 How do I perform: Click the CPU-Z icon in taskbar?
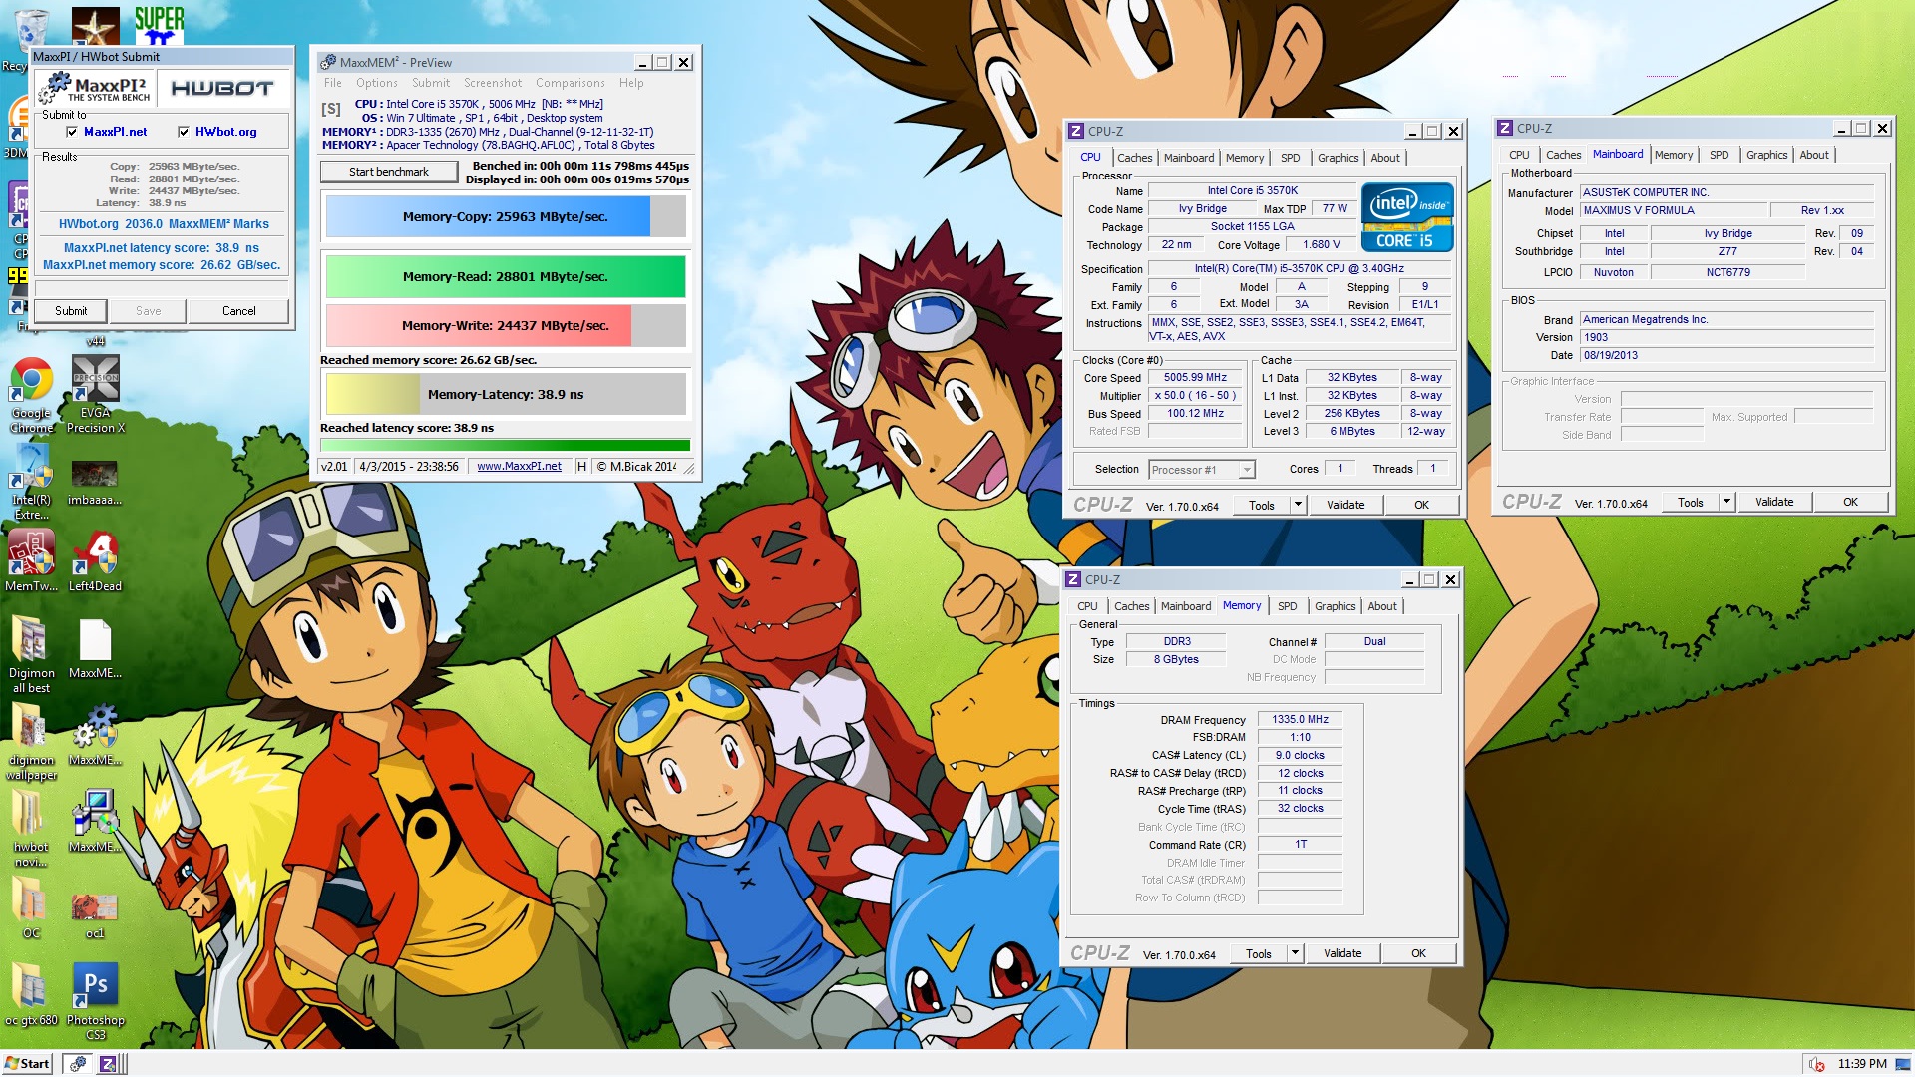coord(108,1063)
